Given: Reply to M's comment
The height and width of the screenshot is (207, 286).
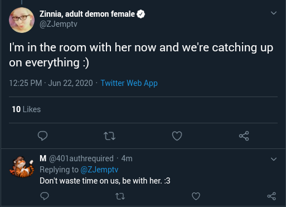Looking at the screenshot, I should pyautogui.click(x=45, y=196).
